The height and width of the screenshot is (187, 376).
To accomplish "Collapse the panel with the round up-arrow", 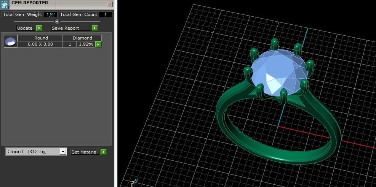I will click(x=57, y=21).
